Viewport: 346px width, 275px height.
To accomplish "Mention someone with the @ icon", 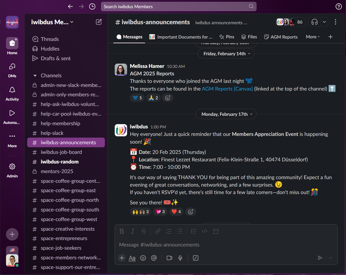I will click(154, 258).
